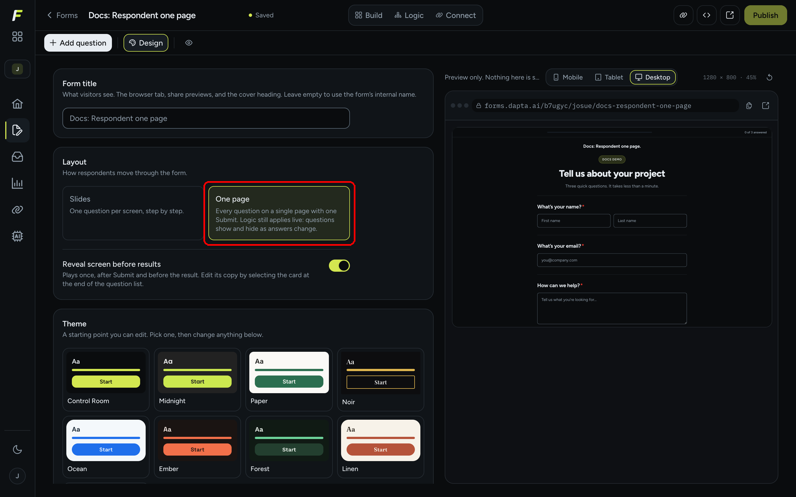Open the Forms editor icon in sidebar
The width and height of the screenshot is (796, 497).
[17, 130]
